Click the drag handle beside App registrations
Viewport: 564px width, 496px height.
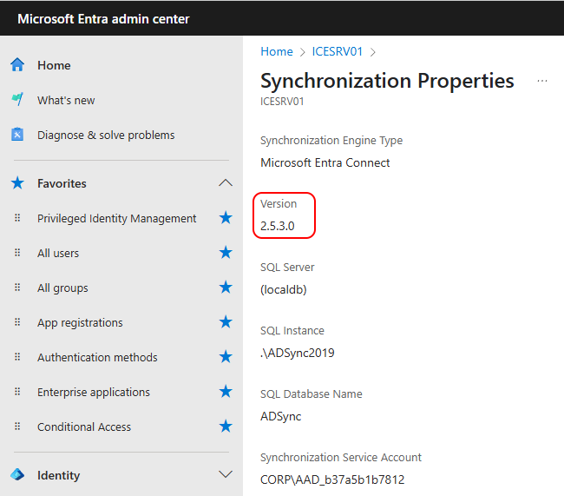click(17, 322)
